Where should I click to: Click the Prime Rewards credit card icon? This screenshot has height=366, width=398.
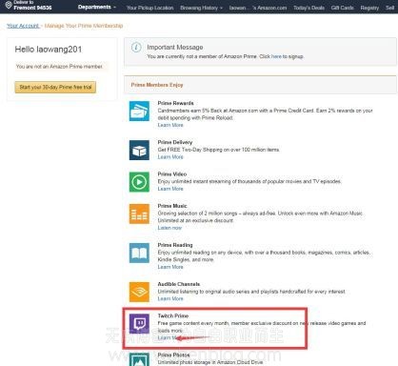click(139, 111)
